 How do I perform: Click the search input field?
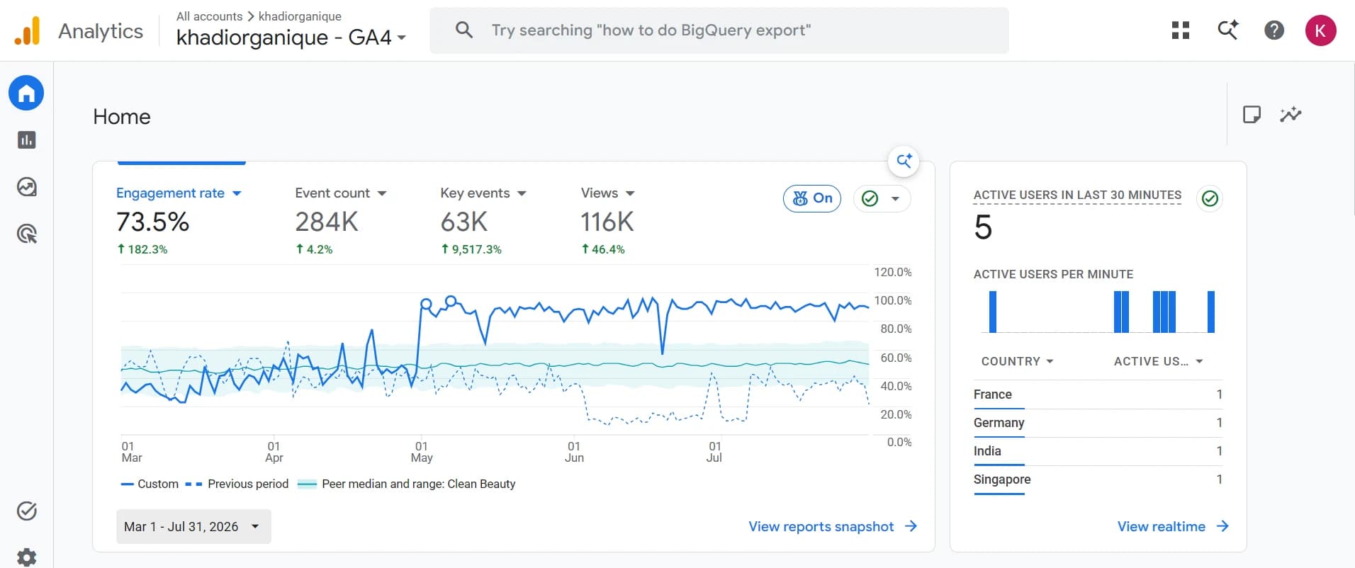719,30
